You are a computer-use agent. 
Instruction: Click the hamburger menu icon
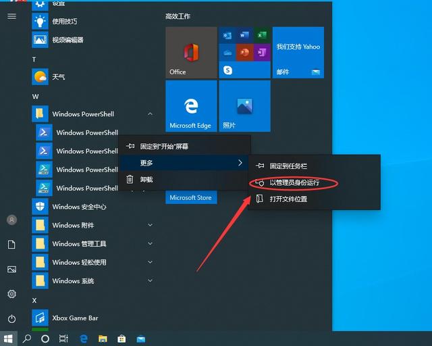tap(11, 16)
